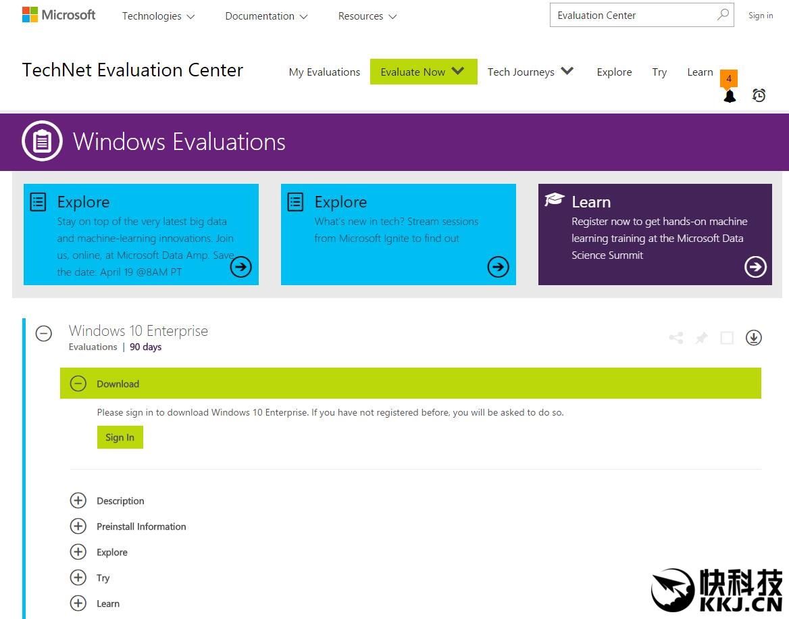The image size is (789, 619).
Task: Expand the Explore section plus icon
Action: click(78, 551)
